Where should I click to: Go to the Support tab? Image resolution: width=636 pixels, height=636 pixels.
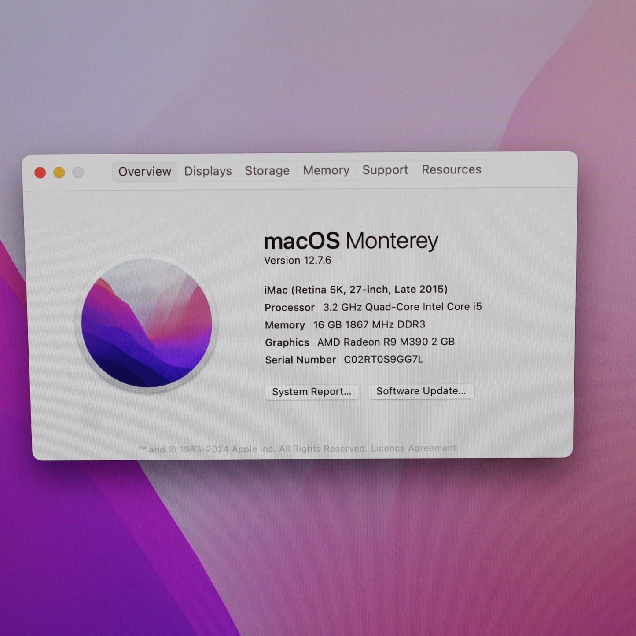(x=385, y=169)
